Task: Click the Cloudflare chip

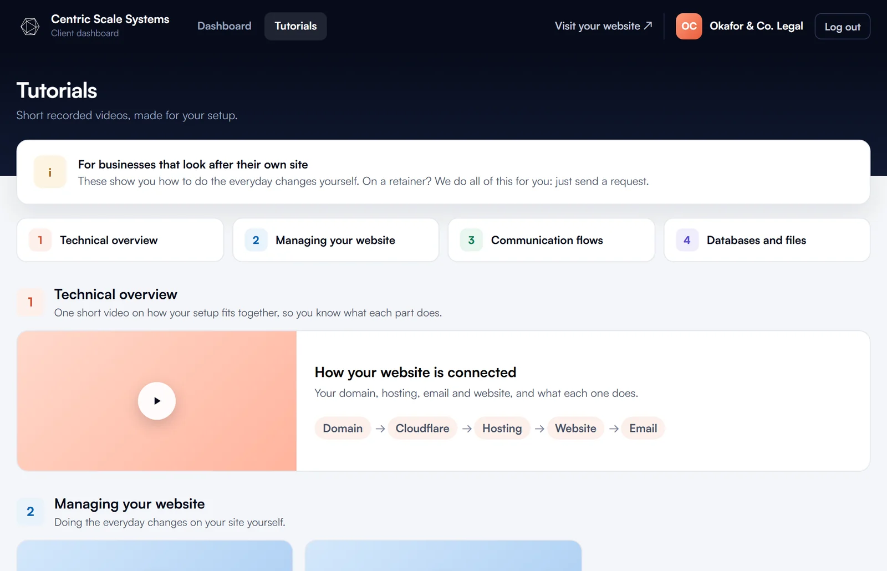Action: coord(422,428)
